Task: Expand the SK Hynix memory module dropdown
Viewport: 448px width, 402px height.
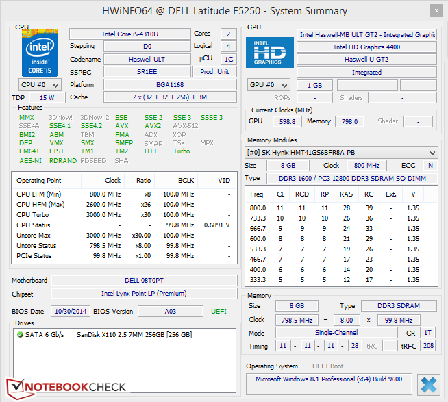Action: click(341, 153)
